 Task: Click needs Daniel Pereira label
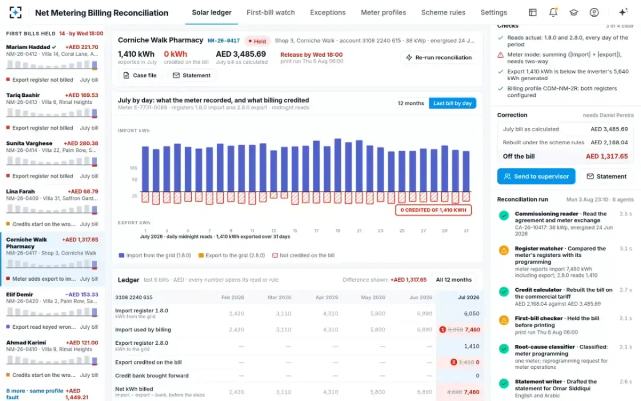(x=608, y=115)
